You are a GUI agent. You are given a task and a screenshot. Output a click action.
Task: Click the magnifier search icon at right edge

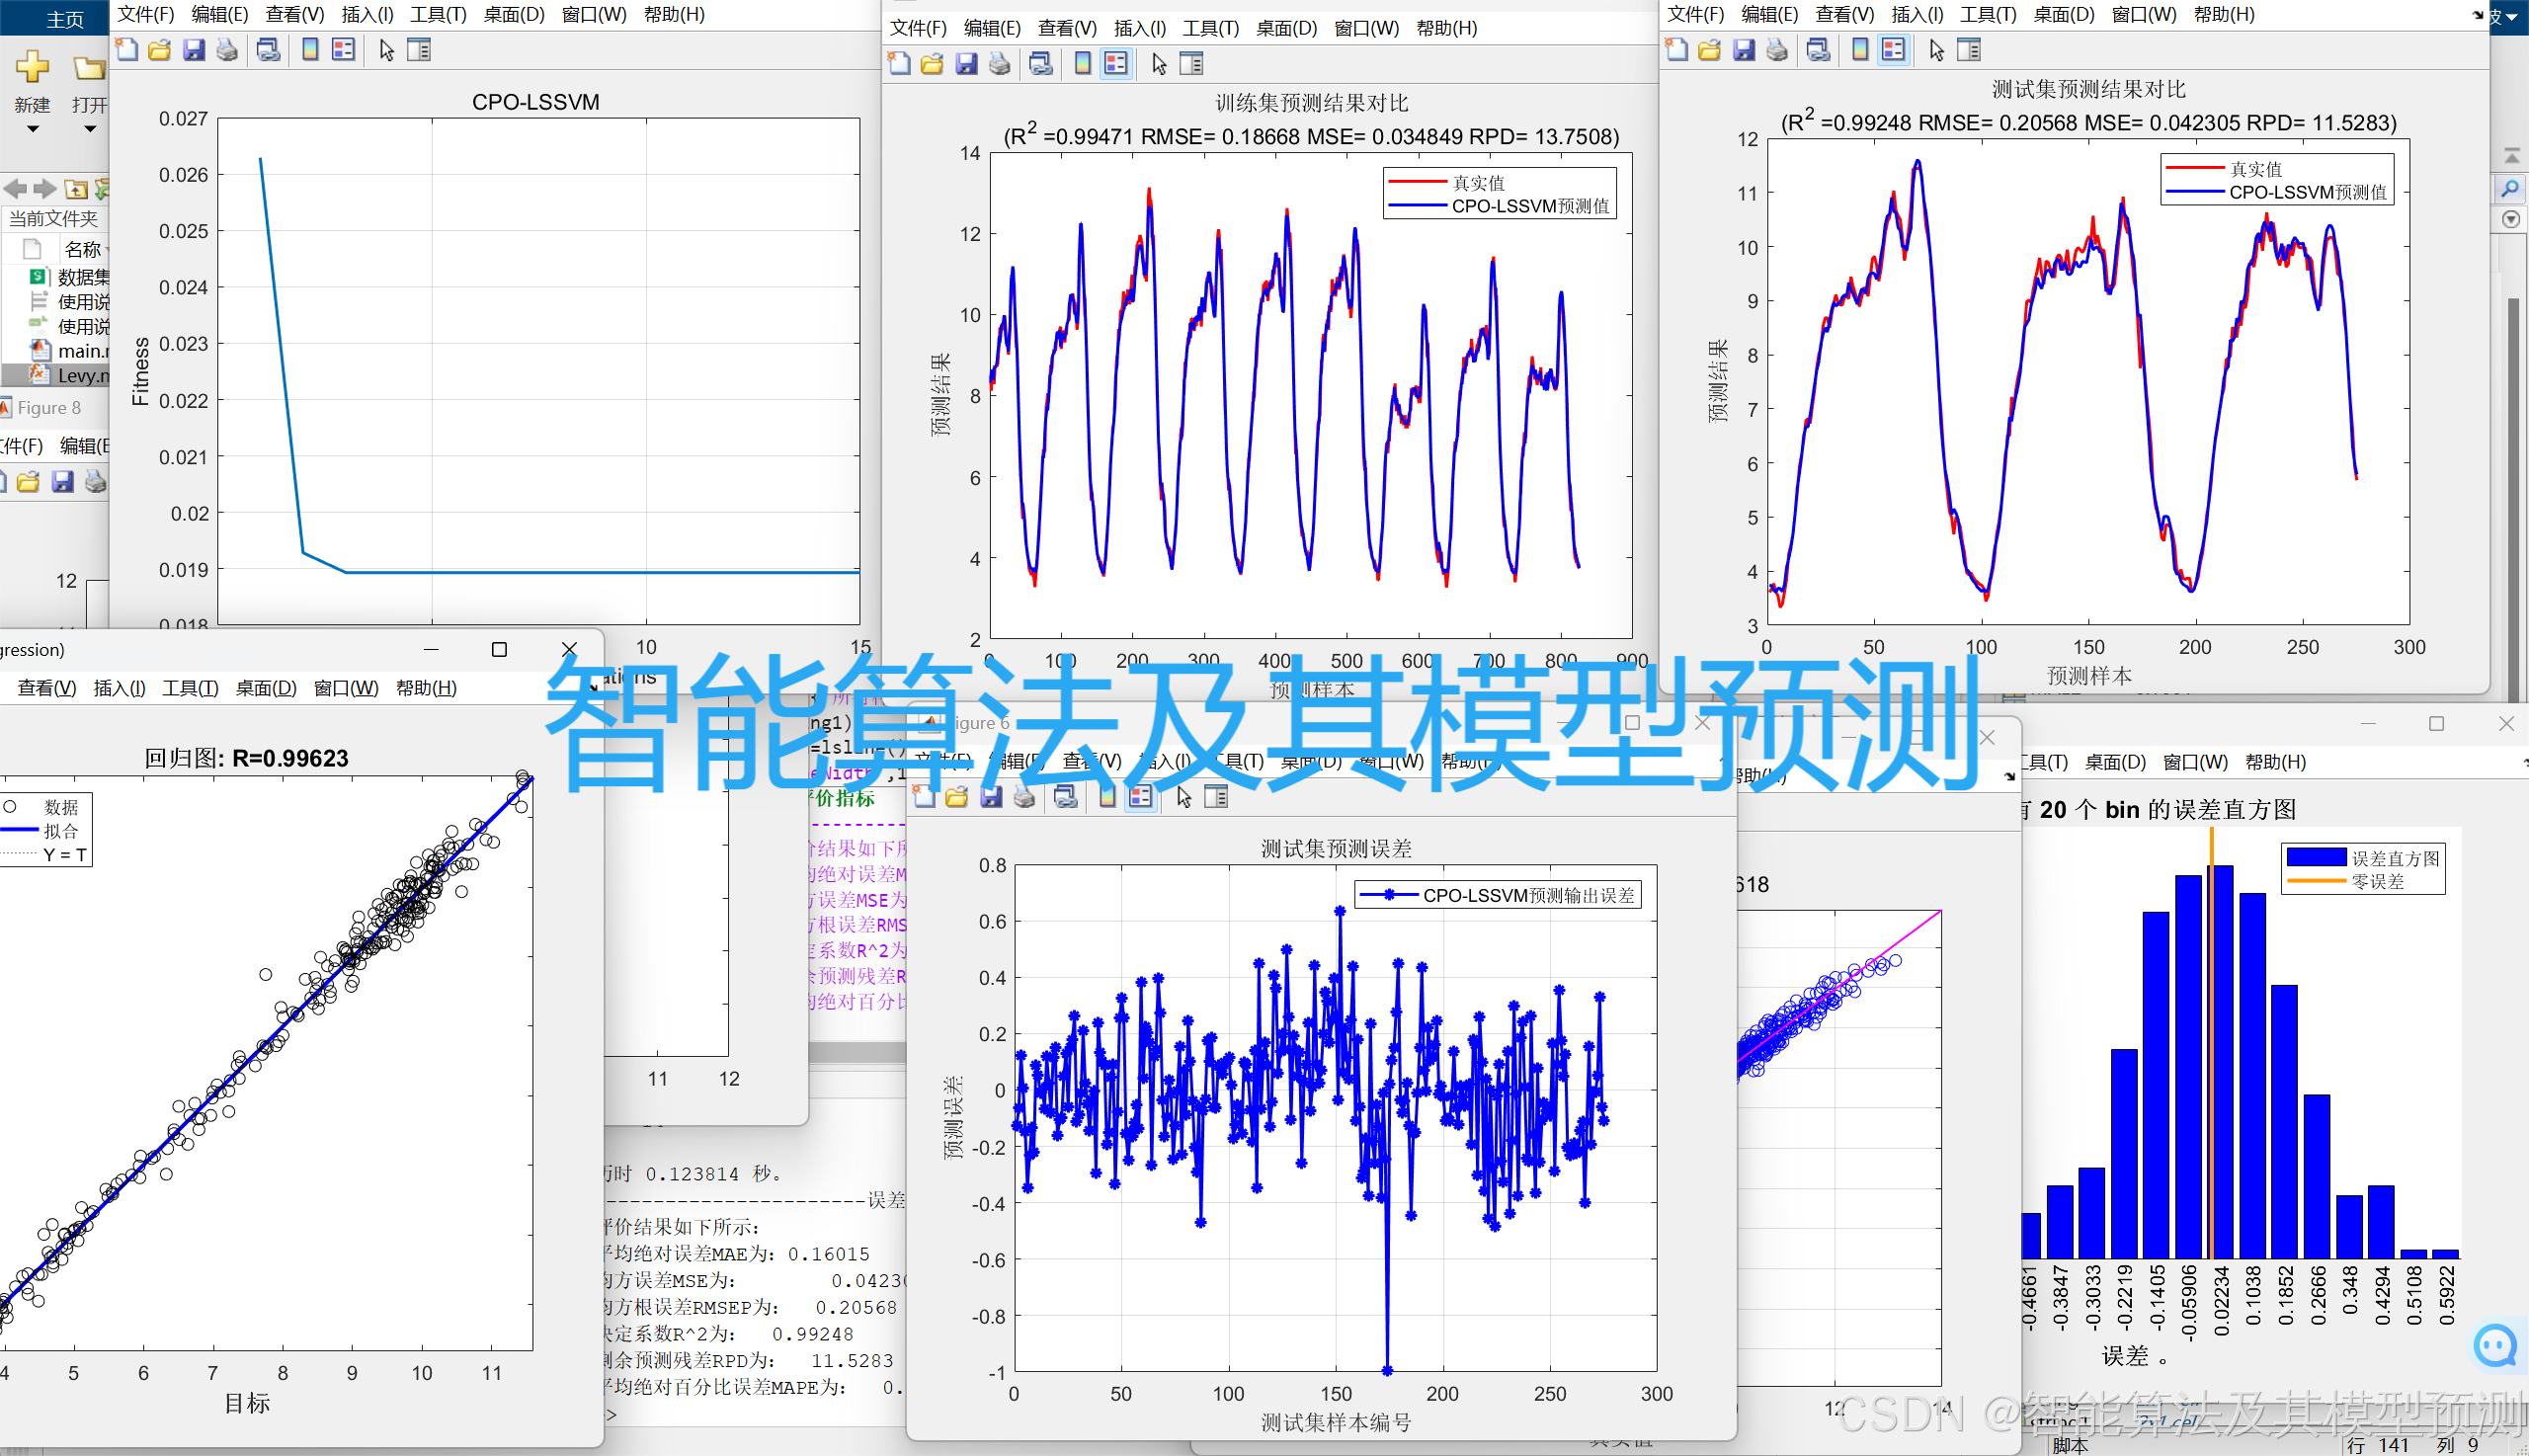click(2510, 188)
